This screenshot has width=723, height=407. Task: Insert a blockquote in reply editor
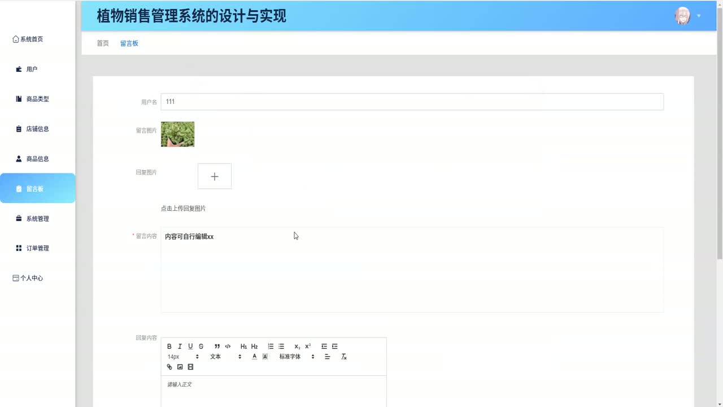pyautogui.click(x=217, y=347)
